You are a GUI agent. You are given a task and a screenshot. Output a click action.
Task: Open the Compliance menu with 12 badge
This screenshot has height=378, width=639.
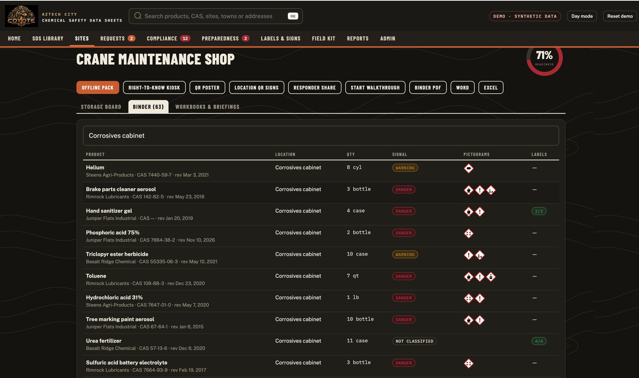(x=168, y=38)
